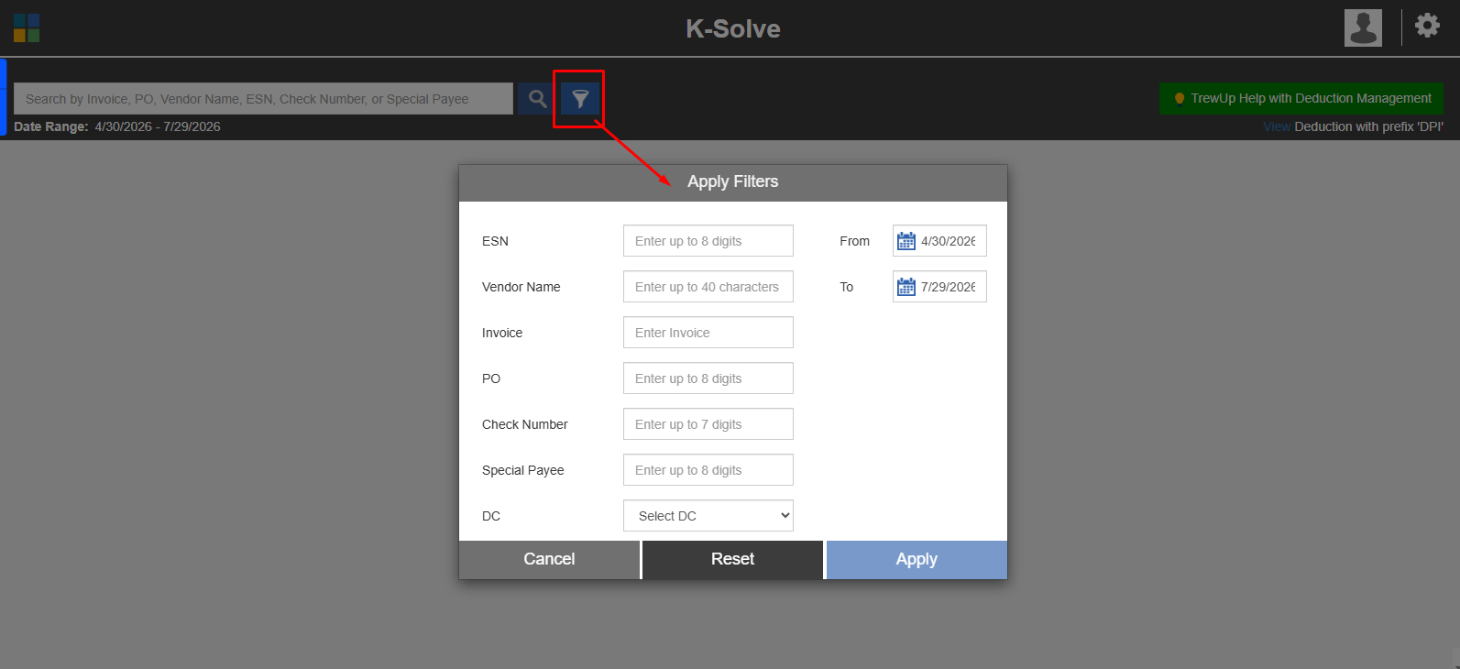The height and width of the screenshot is (669, 1460).
Task: Click the Apply Filters dialog title
Action: coord(733,181)
